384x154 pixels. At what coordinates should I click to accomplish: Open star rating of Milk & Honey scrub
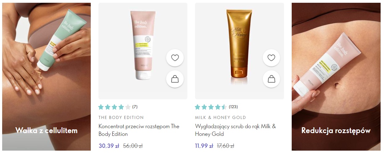click(x=211, y=107)
